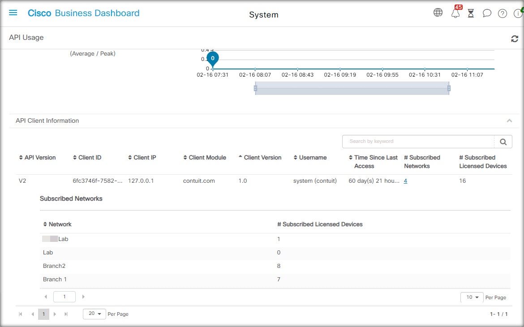Click the Subscribed Networks section heading
Screen dimensions: 524x327
point(71,198)
